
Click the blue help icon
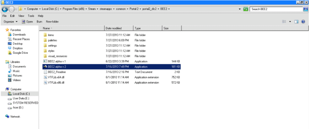(303, 22)
